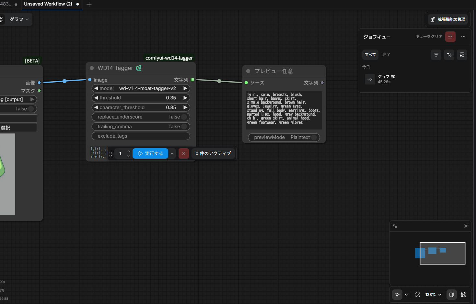Click the WD14 Tagger 文字列 output grid slot
The image size is (476, 304).
pyautogui.click(x=192, y=80)
